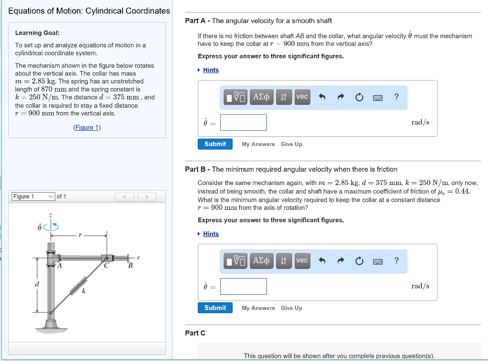Screen dimensions: 488x361
Task: Submit the Part A answer
Action: tap(215, 144)
